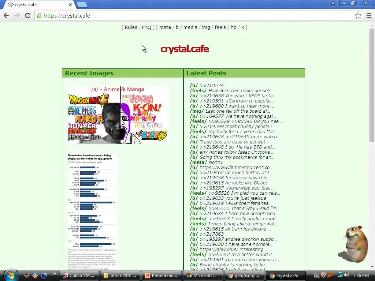Open post '>>217863'

click(212, 234)
